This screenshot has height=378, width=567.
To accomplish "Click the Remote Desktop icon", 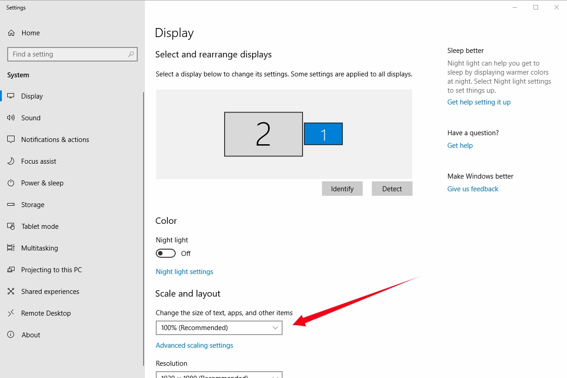I will click(11, 313).
